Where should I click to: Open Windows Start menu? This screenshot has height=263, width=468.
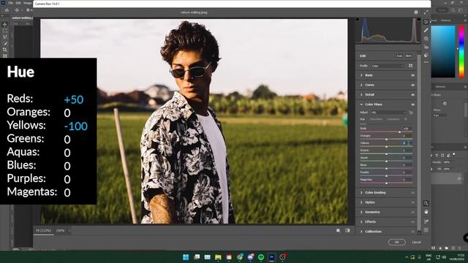coord(186,257)
